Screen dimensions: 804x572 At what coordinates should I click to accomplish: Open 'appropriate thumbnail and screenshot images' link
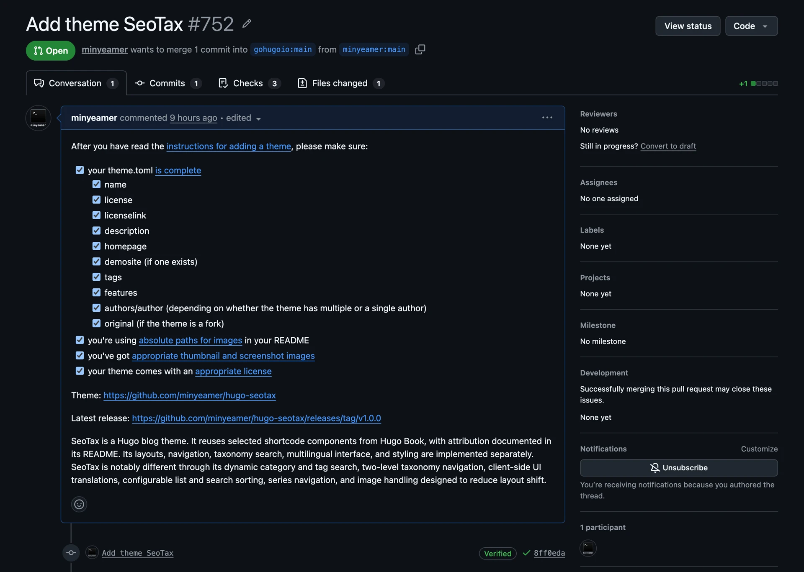(223, 356)
